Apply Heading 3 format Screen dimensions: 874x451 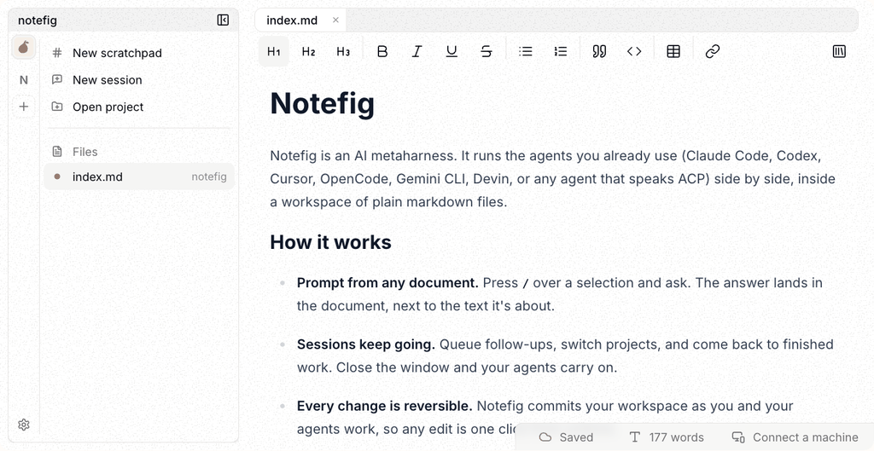(343, 51)
